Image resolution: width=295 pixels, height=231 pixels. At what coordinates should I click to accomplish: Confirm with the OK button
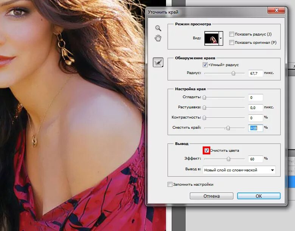point(259,196)
